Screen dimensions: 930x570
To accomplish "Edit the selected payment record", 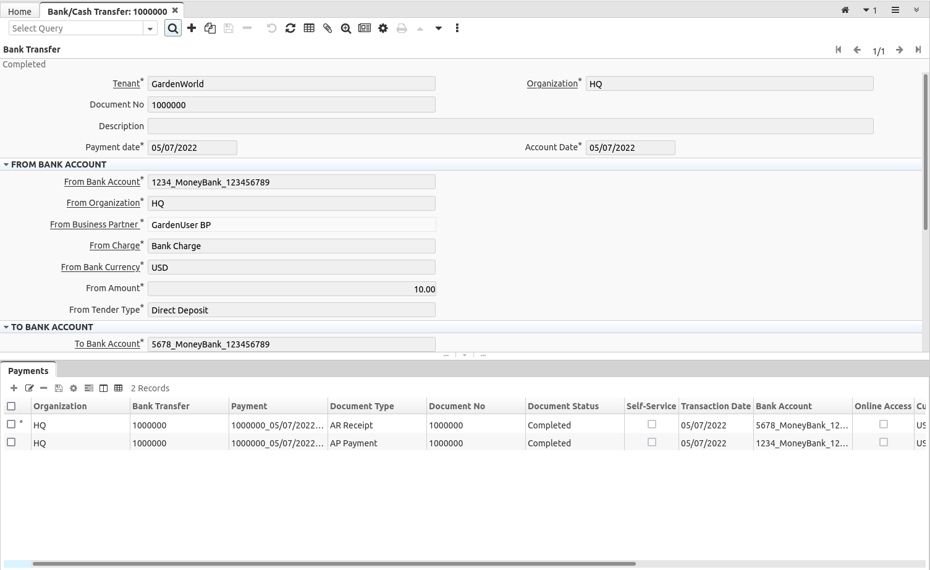I will click(30, 388).
